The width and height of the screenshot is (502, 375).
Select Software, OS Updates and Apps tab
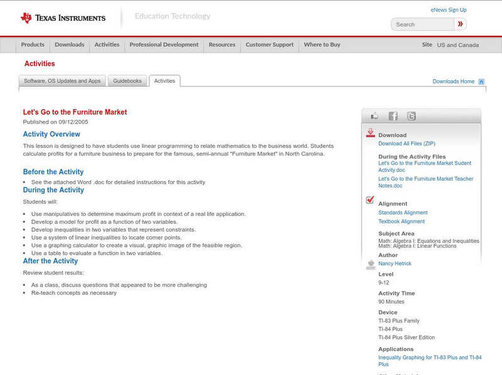coord(62,81)
